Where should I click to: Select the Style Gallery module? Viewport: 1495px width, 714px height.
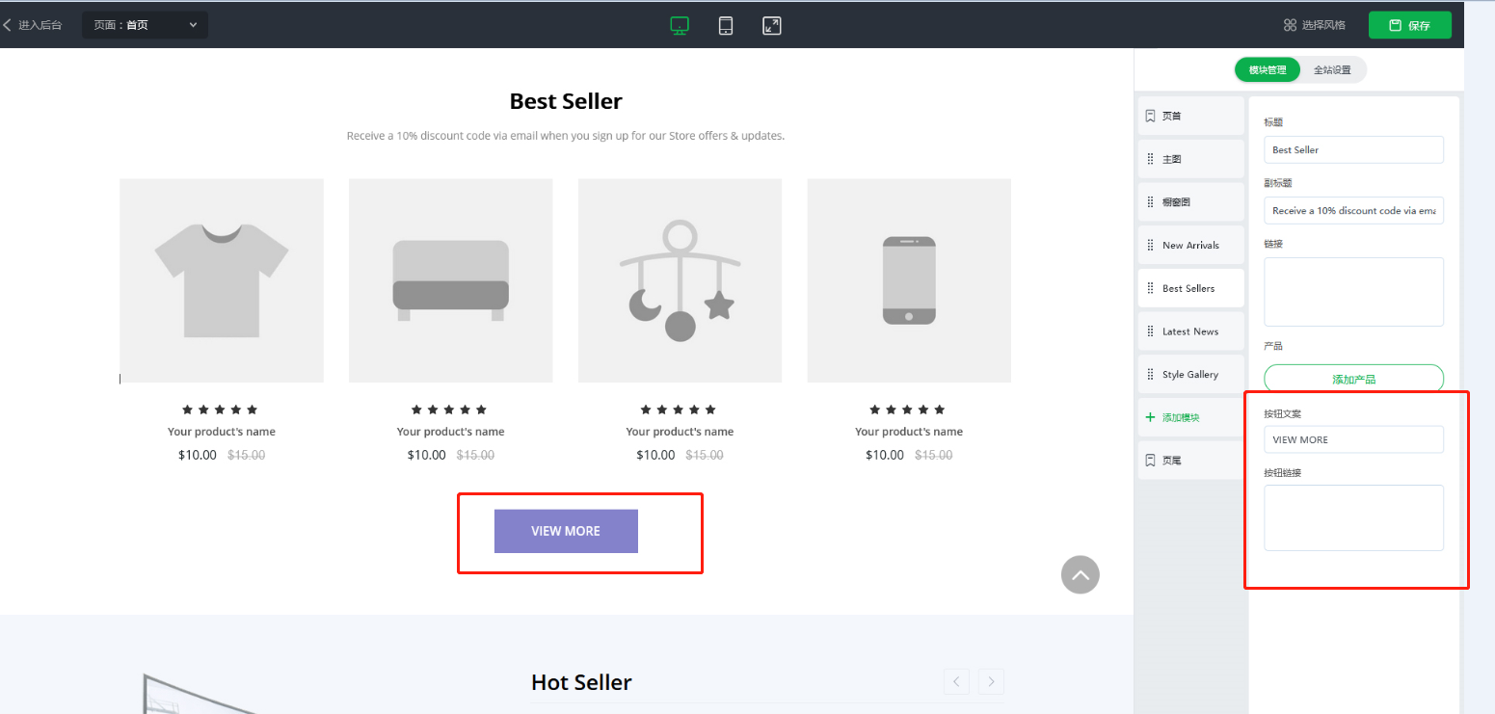(1190, 375)
